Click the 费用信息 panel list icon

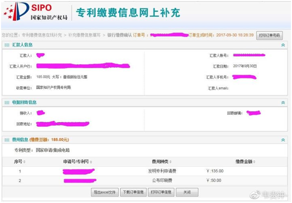click(x=7, y=140)
